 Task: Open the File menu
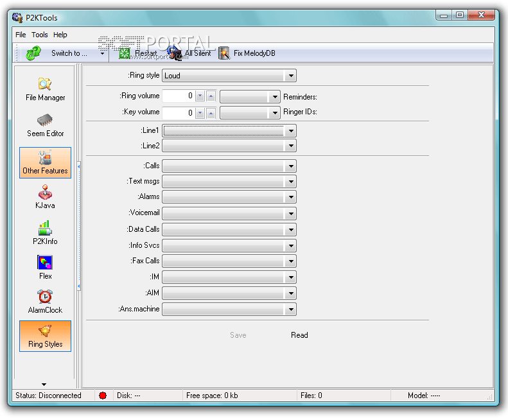click(21, 35)
